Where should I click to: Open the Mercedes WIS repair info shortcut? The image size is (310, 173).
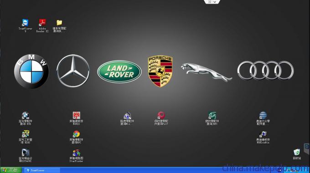click(76, 118)
